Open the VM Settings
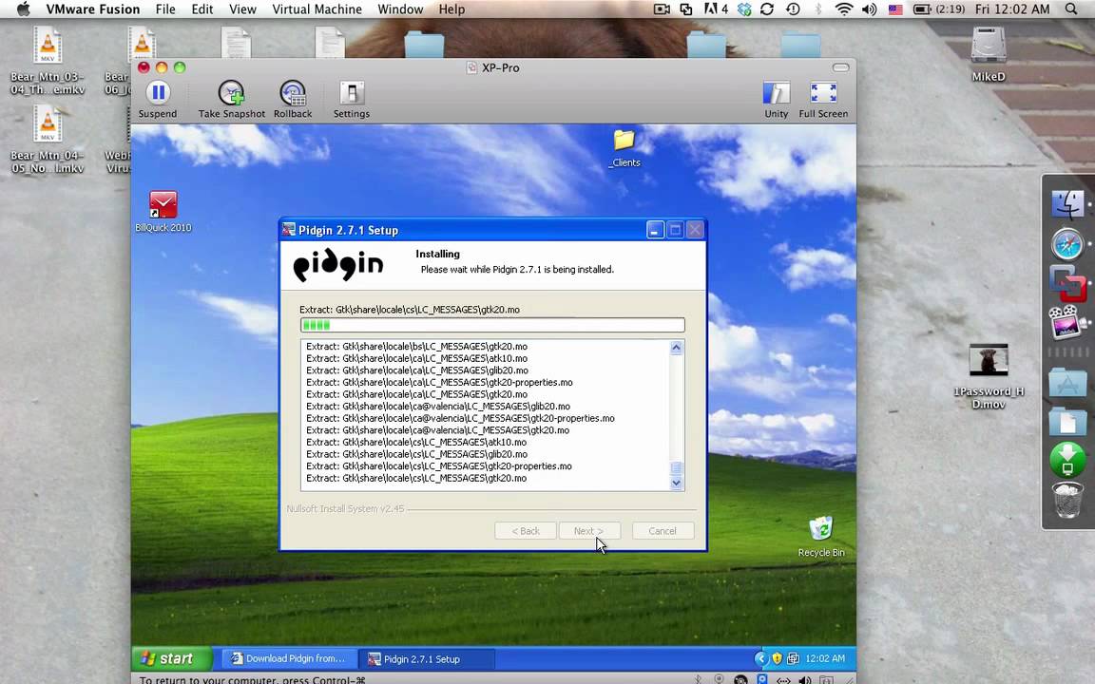 pyautogui.click(x=352, y=99)
